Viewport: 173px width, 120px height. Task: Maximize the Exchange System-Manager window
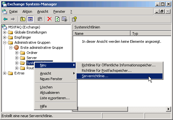pyautogui.click(x=163, y=4)
